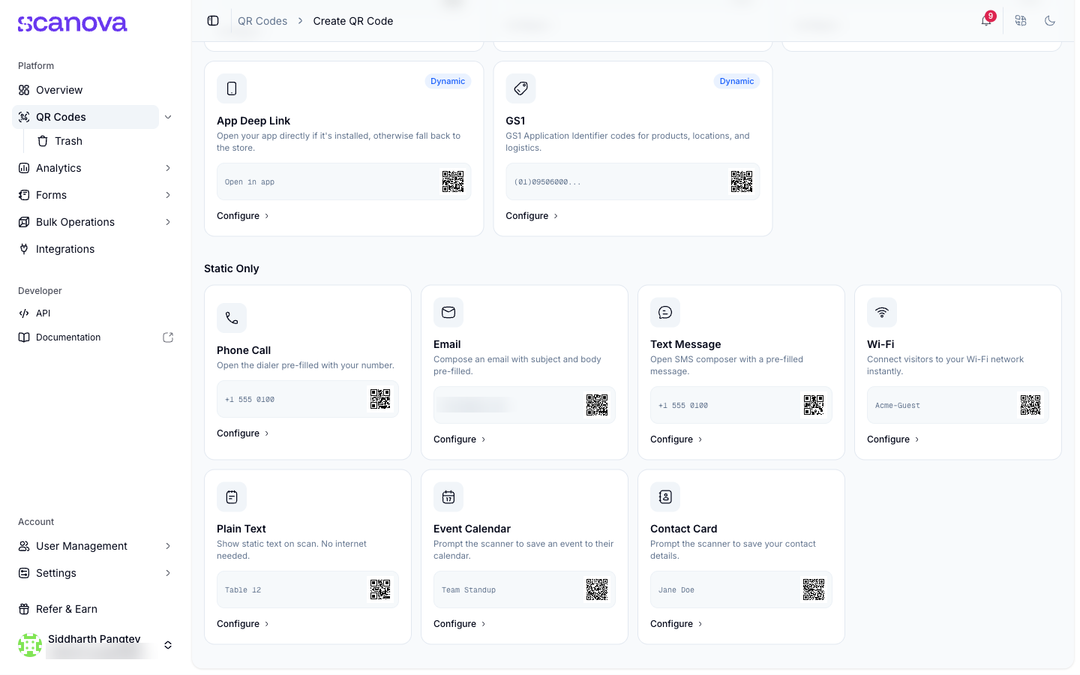Image resolution: width=1080 pixels, height=675 pixels.
Task: Open Refer & Earn
Action: pos(96,609)
